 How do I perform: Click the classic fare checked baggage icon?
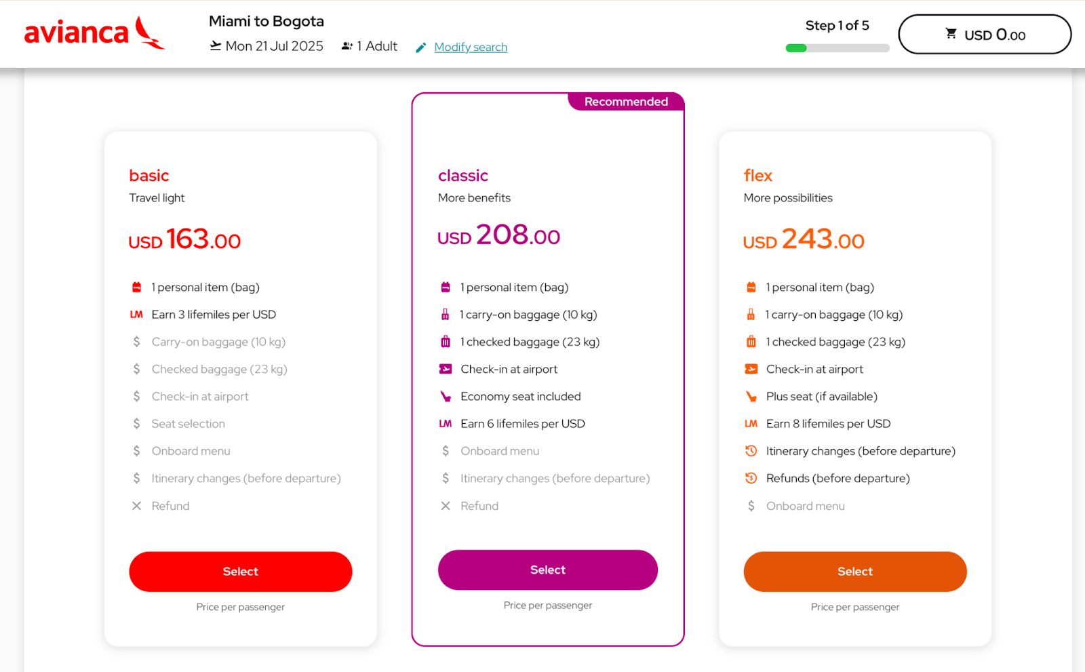point(446,342)
